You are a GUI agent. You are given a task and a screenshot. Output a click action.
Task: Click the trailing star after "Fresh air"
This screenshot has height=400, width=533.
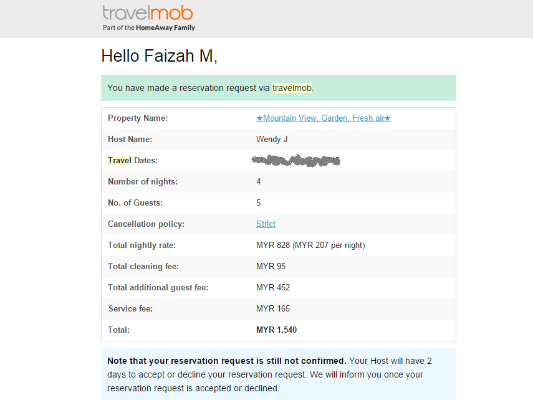coord(387,118)
